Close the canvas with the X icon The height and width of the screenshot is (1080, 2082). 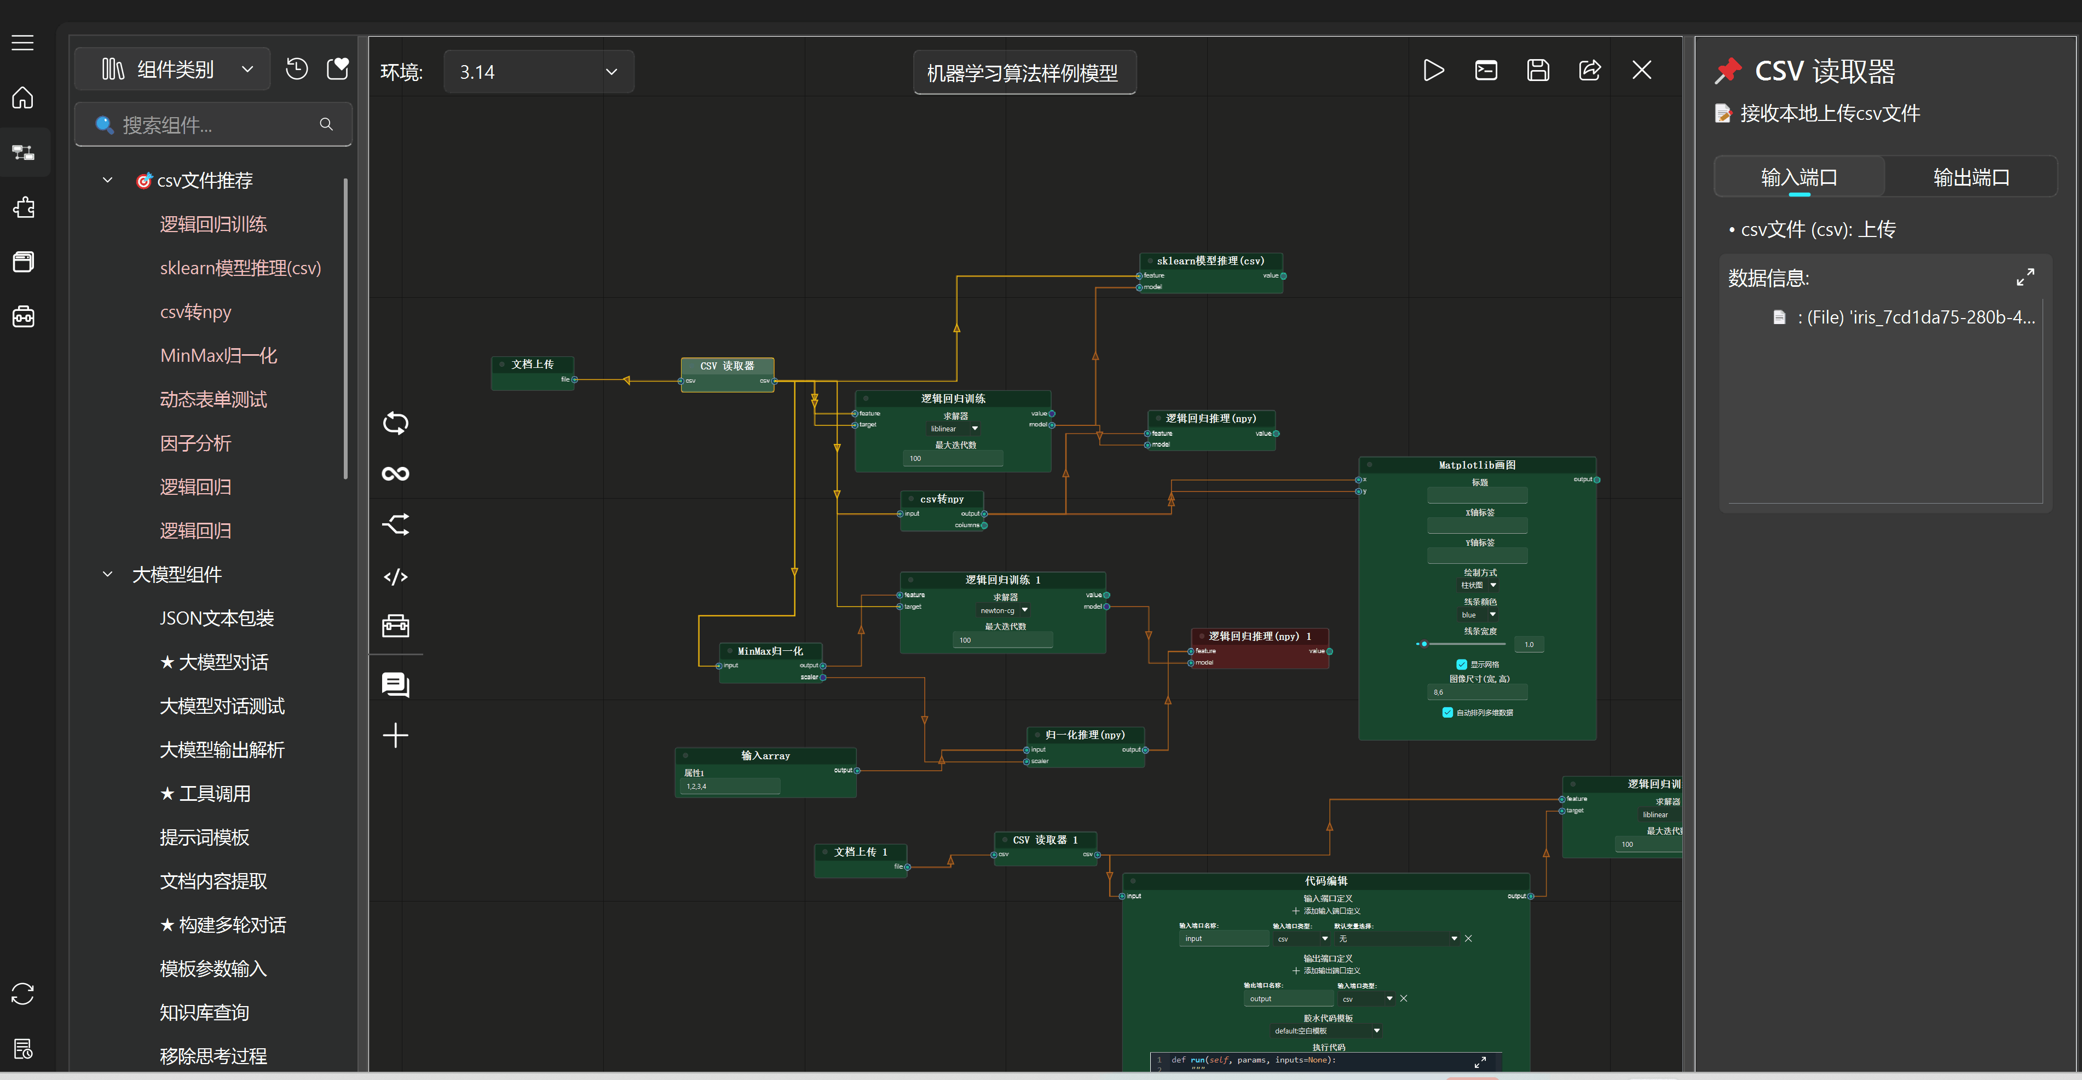click(x=1641, y=70)
